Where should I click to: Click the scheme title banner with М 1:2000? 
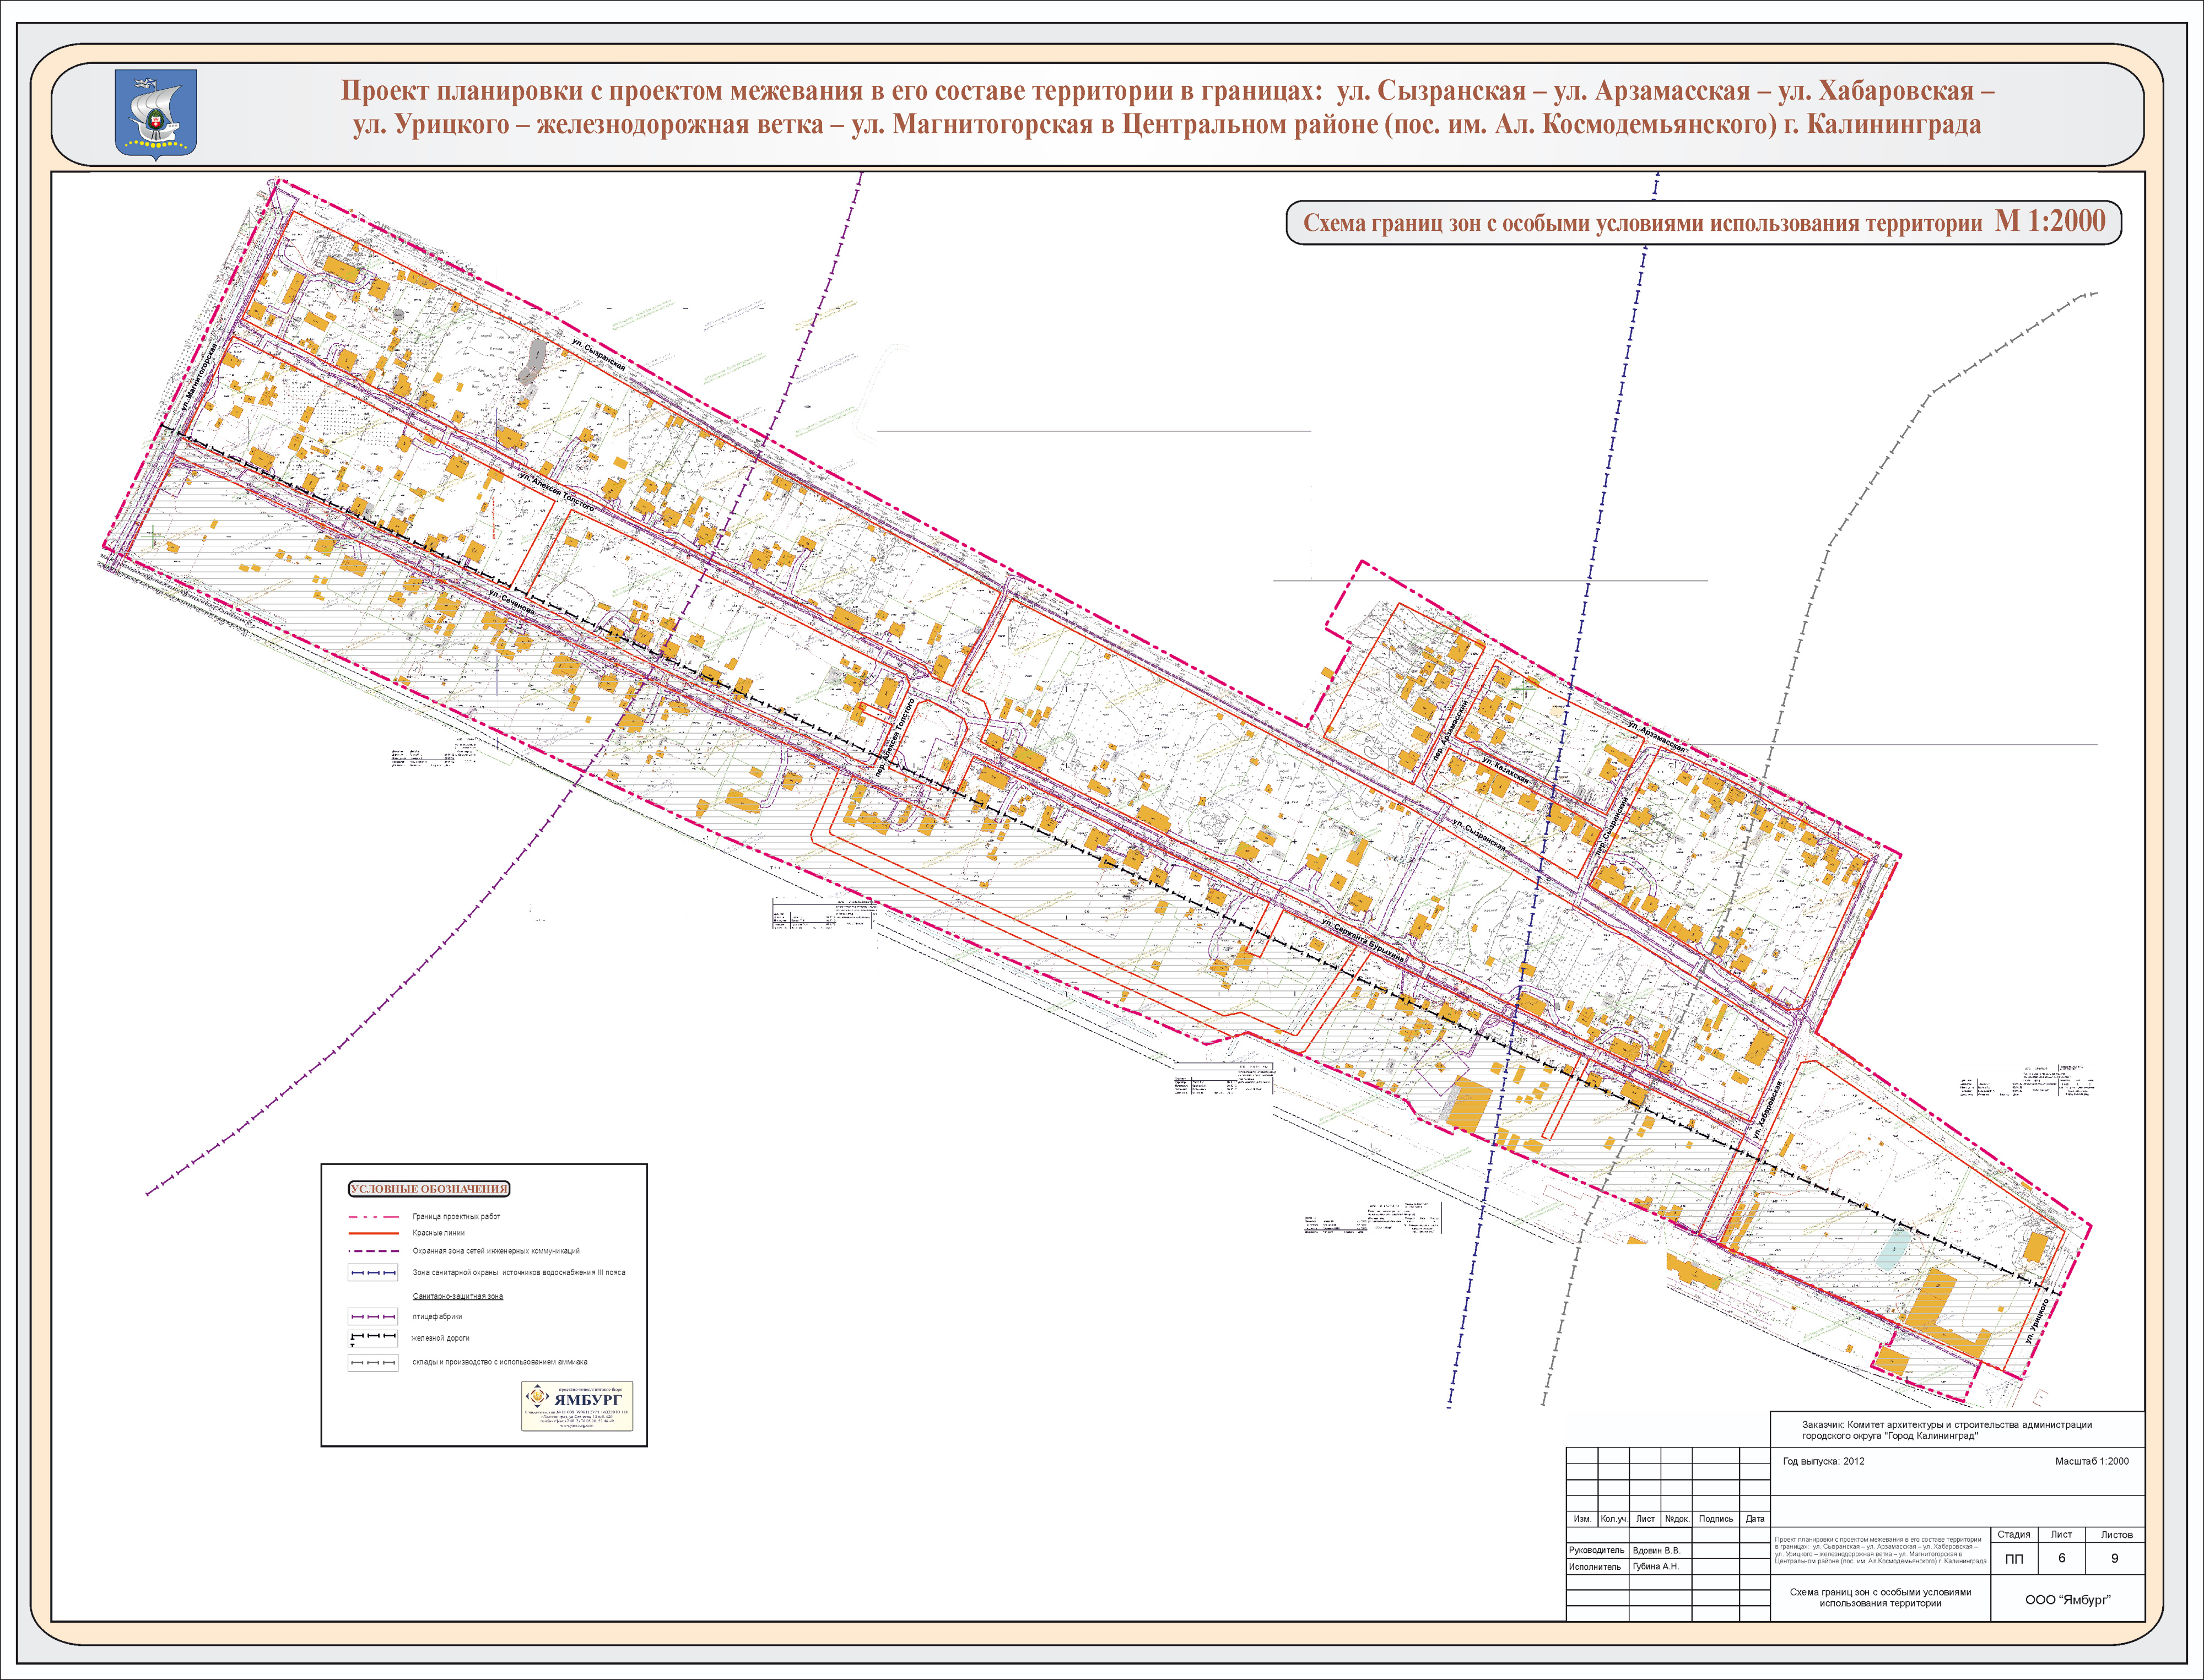1703,222
